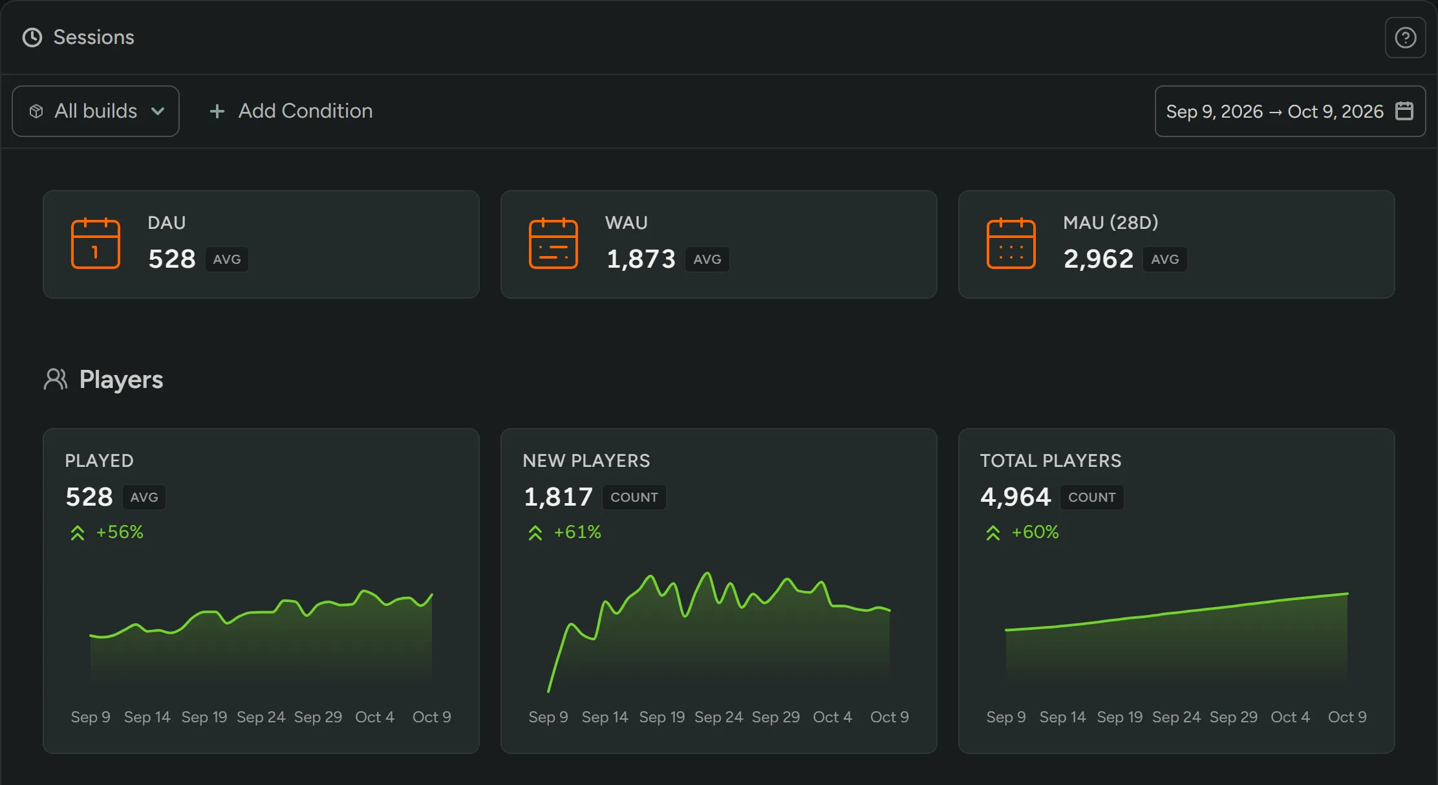Open the date range picker field
Viewport: 1438px width, 785px height.
click(1290, 111)
